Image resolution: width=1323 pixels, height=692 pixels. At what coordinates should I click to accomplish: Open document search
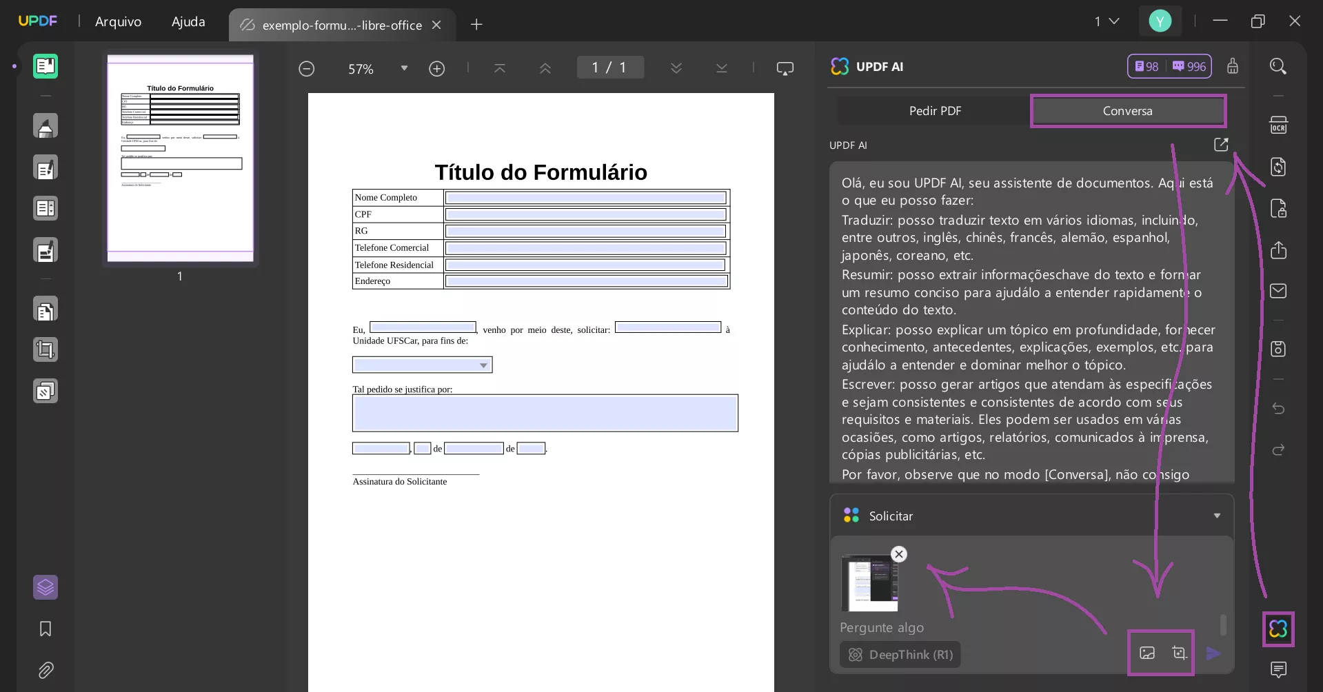point(1278,65)
